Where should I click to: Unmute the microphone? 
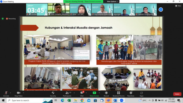tap(6, 93)
